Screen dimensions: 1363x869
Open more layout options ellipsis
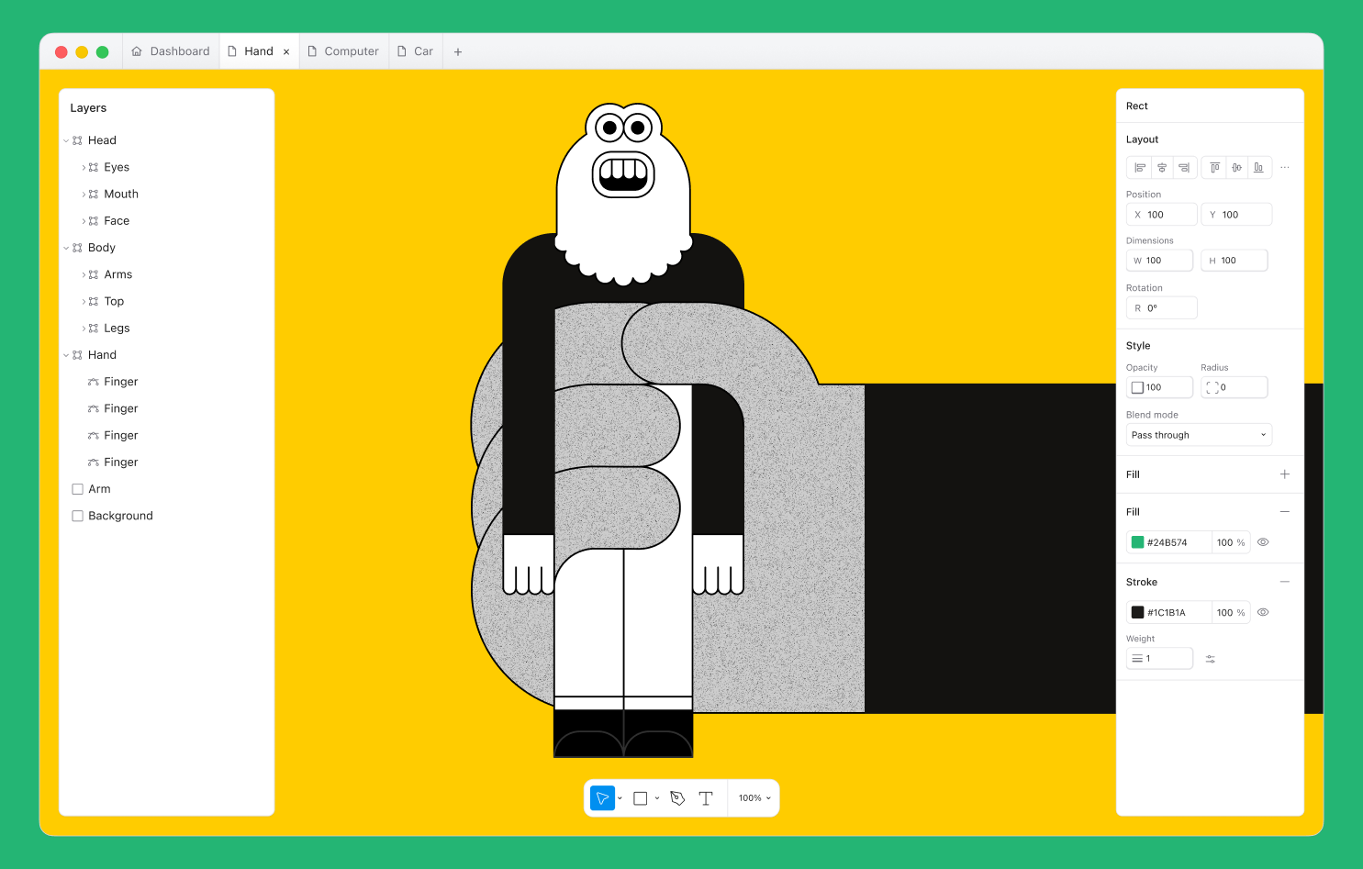[x=1285, y=168]
